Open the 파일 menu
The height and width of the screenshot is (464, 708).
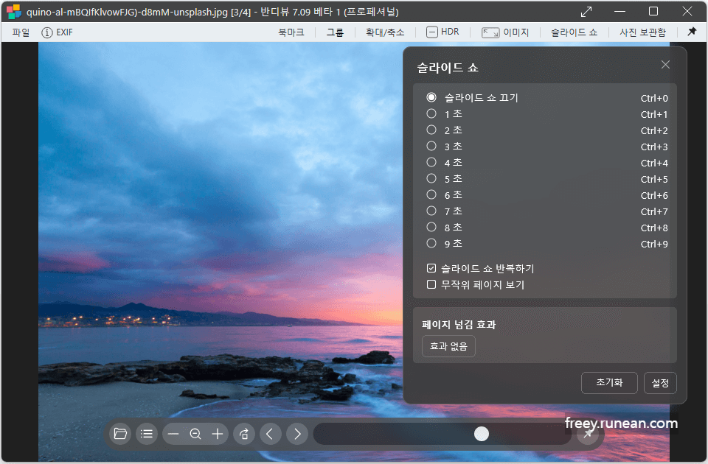click(x=20, y=32)
